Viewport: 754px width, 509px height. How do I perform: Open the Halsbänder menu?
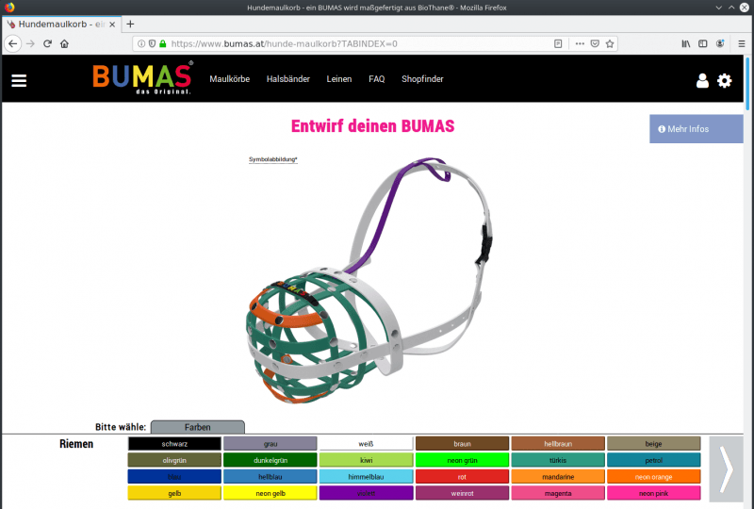pyautogui.click(x=288, y=79)
